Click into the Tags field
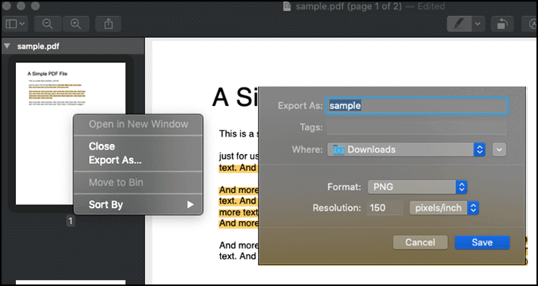The height and width of the screenshot is (286, 538). point(417,127)
